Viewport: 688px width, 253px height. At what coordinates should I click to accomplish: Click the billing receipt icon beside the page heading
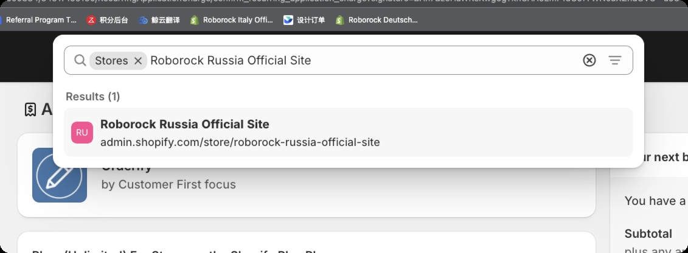(30, 109)
